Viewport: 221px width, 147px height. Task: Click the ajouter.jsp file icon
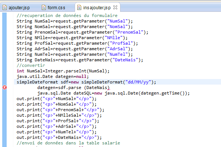click(5, 7)
